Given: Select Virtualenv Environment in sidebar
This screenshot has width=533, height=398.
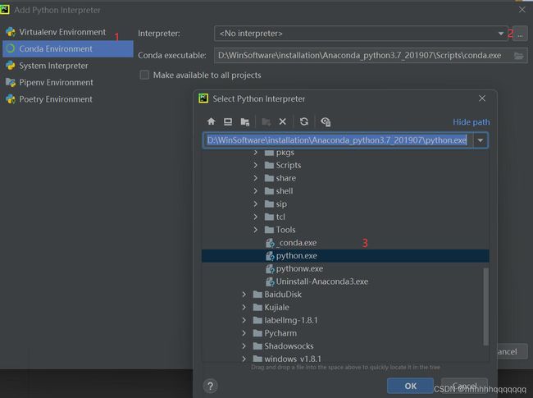Looking at the screenshot, I should click(68, 32).
